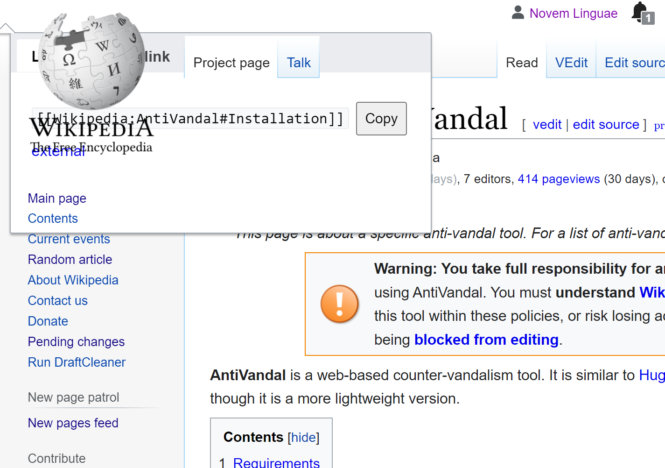Open Current events in the sidebar
665x468 pixels.
coord(69,239)
